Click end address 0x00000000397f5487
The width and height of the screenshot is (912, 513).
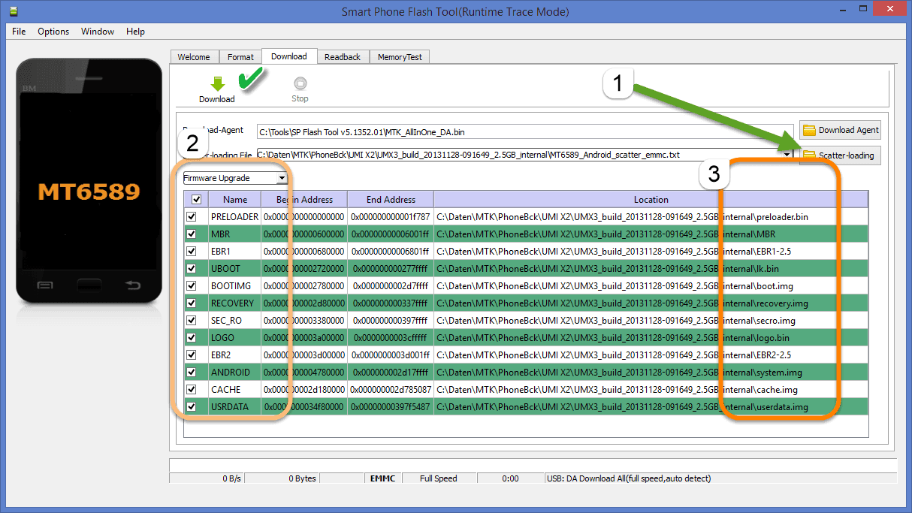tap(391, 406)
